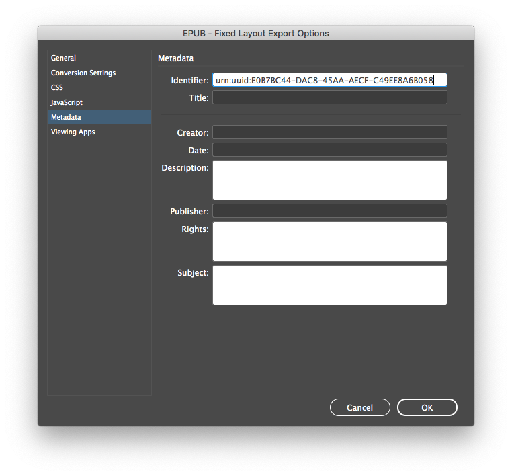Select Metadata in the left list

coord(66,117)
